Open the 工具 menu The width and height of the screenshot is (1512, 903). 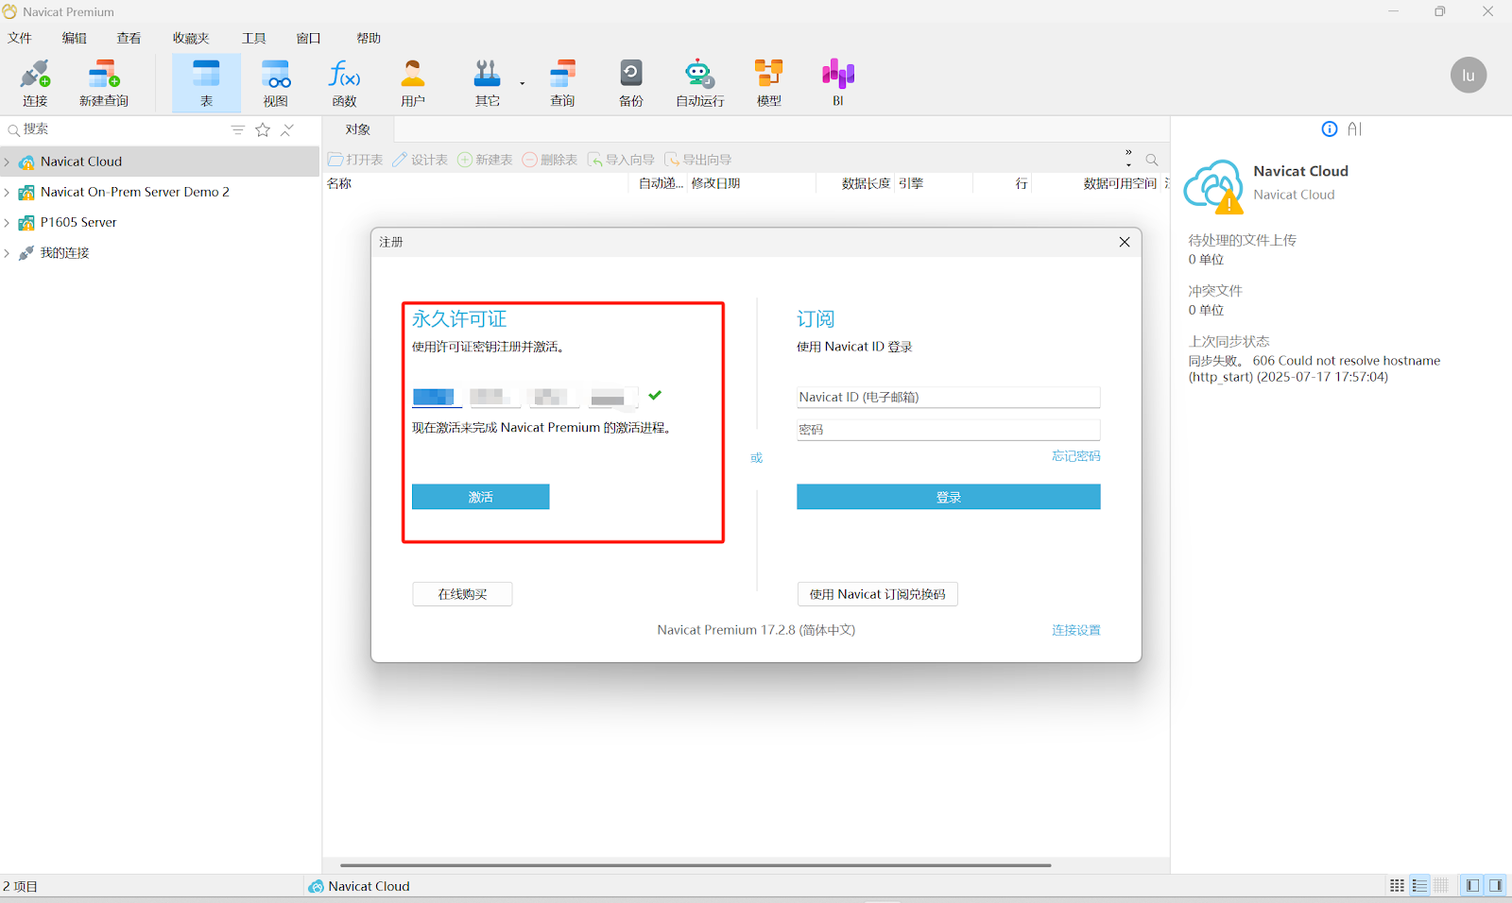pyautogui.click(x=254, y=38)
